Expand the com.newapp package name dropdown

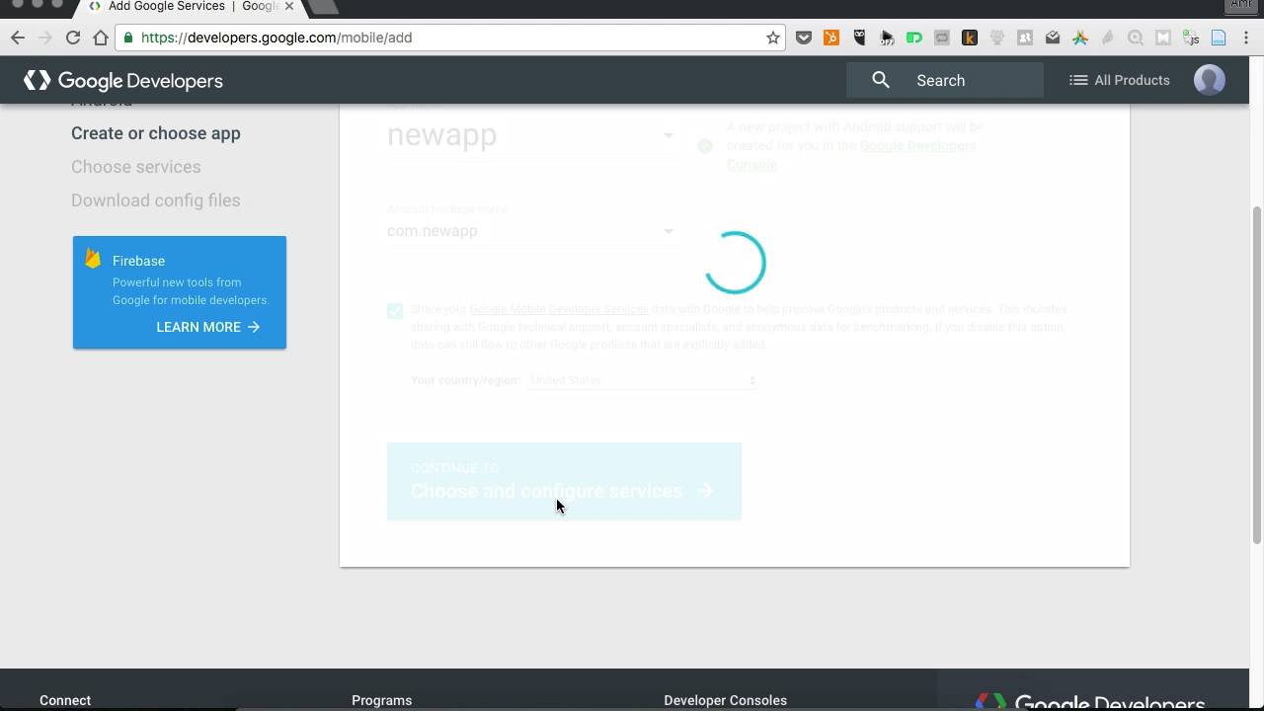click(531, 231)
